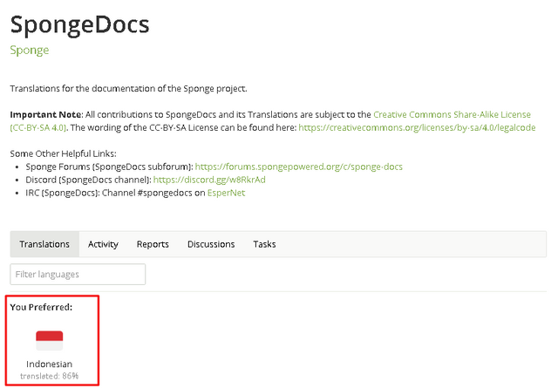
Task: Open the Indonesian language name
Action: [50, 364]
